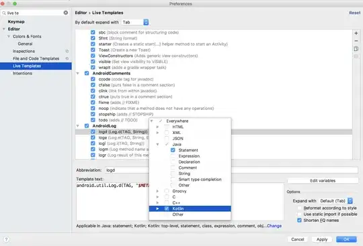The image size is (363, 246).
Task: Click File and Code Templates indicator icon
Action: click(x=67, y=58)
